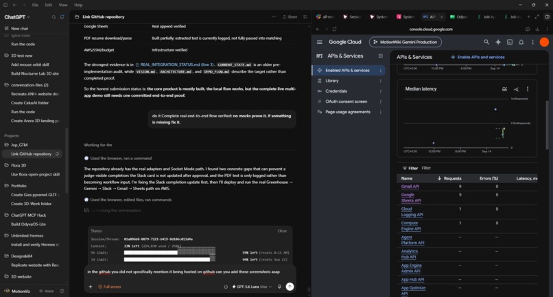Share the Link GitHub repository chat
This screenshot has width=553, height=297.
(x=290, y=16)
